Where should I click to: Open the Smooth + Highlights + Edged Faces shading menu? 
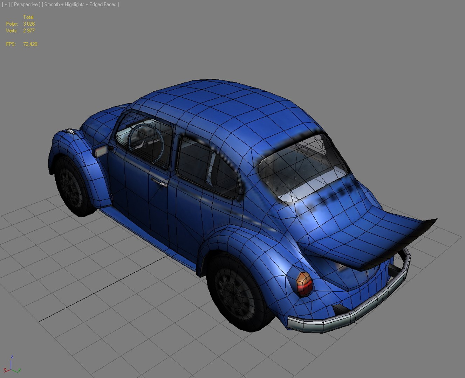pyautogui.click(x=80, y=5)
